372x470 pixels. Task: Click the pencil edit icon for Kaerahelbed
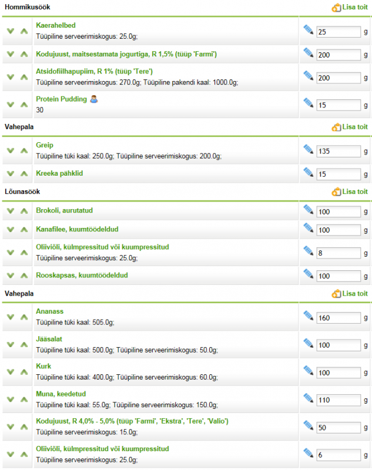point(309,29)
